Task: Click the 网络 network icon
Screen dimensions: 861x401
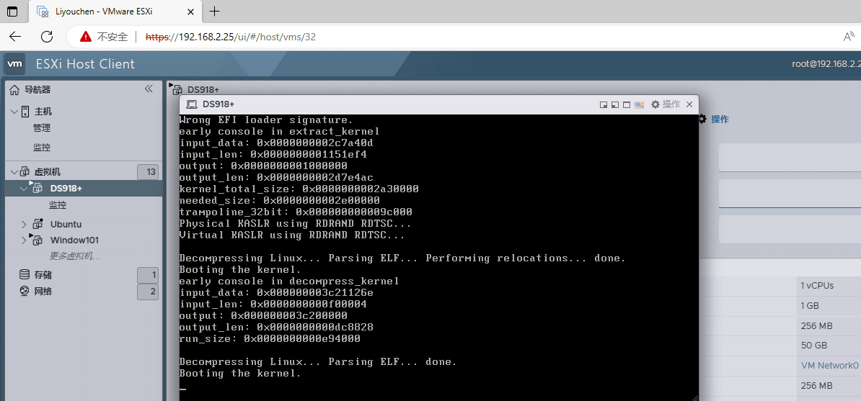Action: click(x=25, y=292)
